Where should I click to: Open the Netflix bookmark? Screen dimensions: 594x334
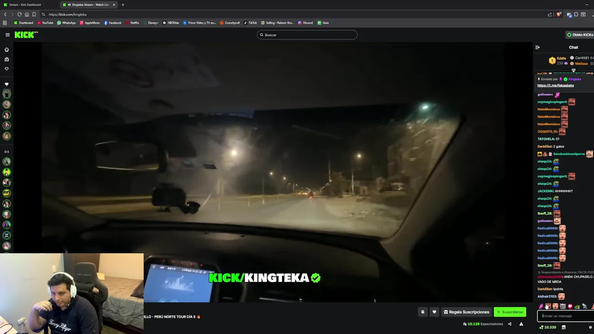click(132, 23)
